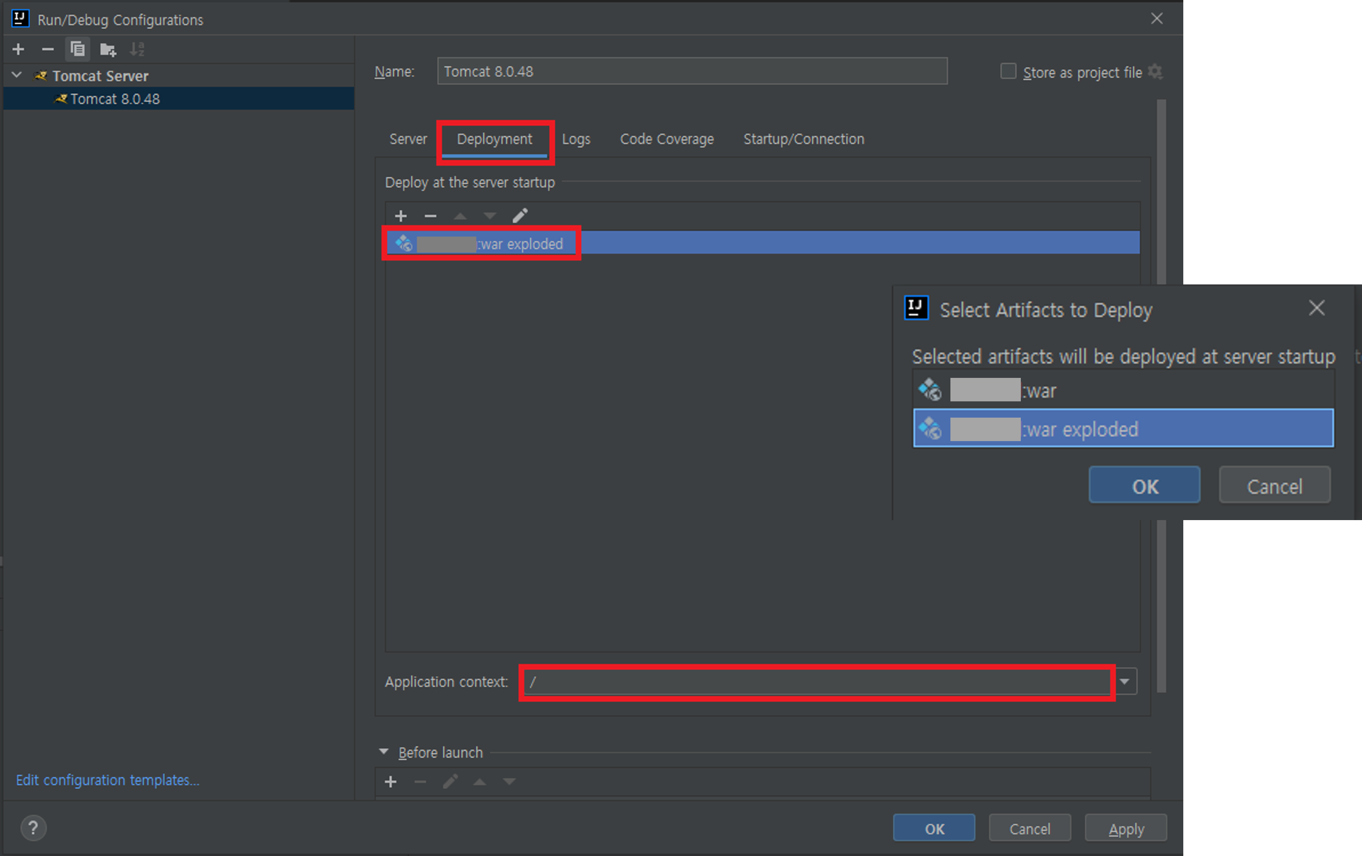Click the copy configuration icon
The height and width of the screenshot is (856, 1362).
78,50
